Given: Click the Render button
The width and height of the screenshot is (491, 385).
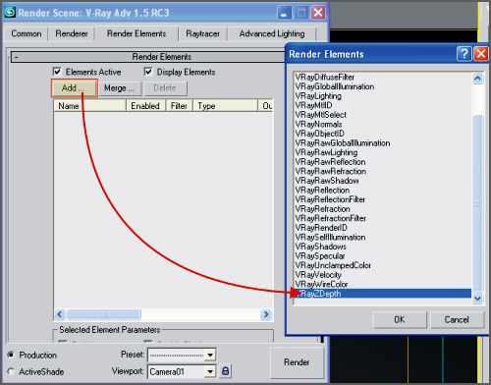Looking at the screenshot, I should pos(297,362).
